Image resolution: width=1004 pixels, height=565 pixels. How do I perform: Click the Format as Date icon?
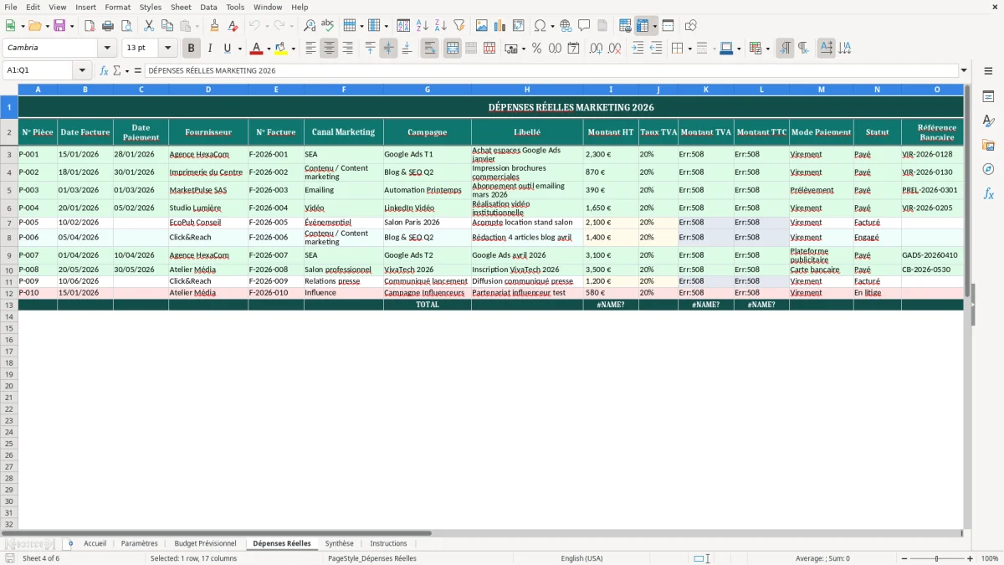[x=573, y=49]
